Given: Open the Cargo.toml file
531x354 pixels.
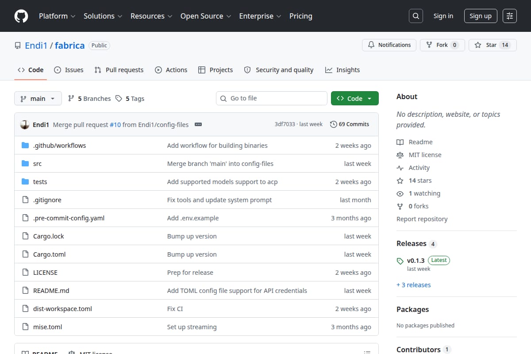Looking at the screenshot, I should pos(50,254).
